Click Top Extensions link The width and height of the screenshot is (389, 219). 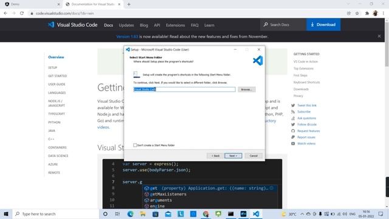(x=303, y=69)
